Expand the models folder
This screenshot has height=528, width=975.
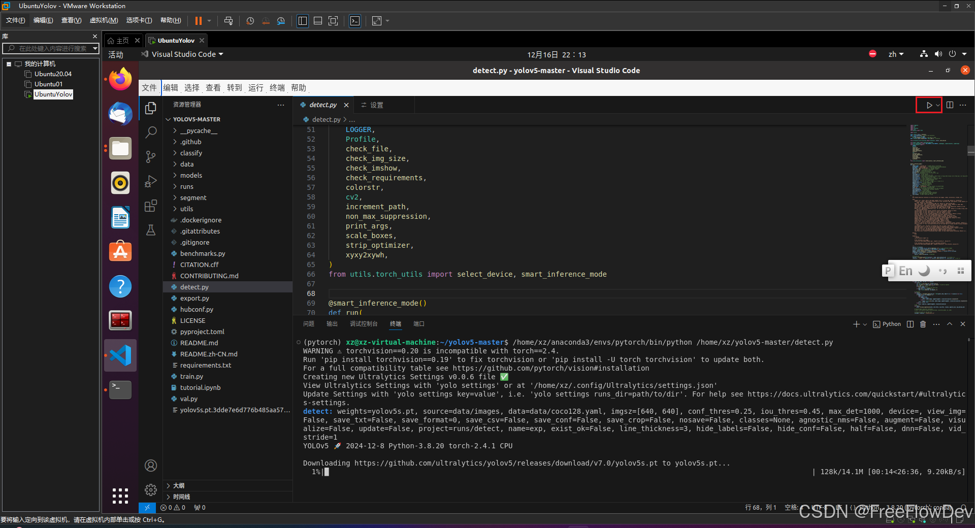click(x=190, y=175)
